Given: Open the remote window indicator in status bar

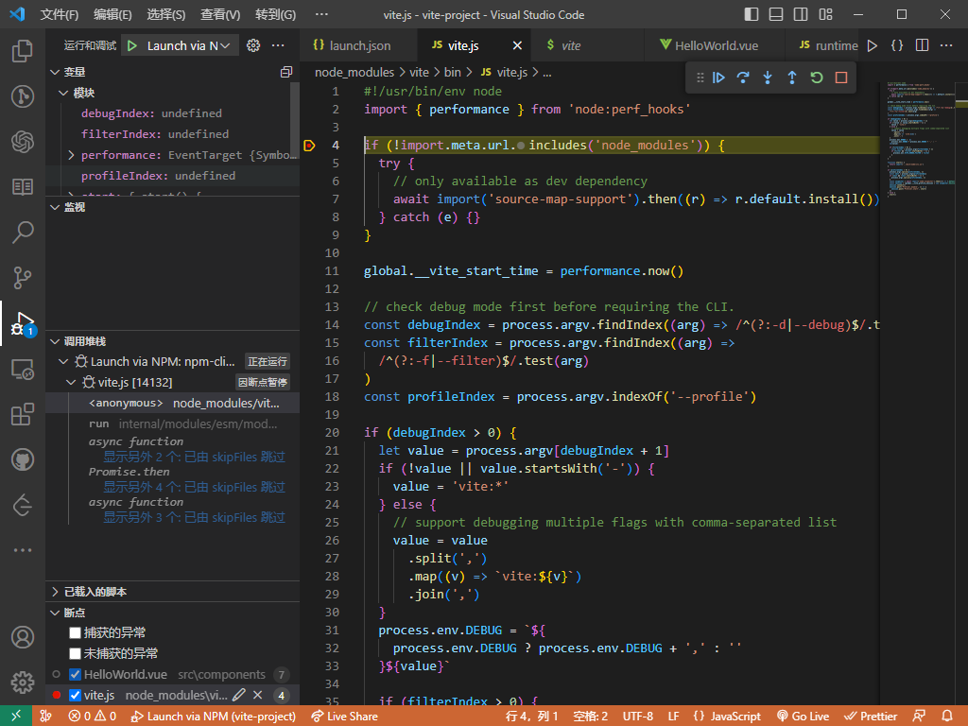Looking at the screenshot, I should pyautogui.click(x=16, y=717).
